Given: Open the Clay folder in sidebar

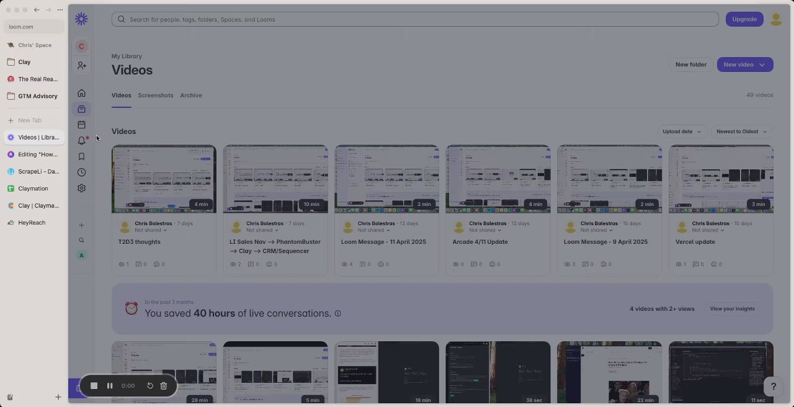Looking at the screenshot, I should pyautogui.click(x=34, y=62).
